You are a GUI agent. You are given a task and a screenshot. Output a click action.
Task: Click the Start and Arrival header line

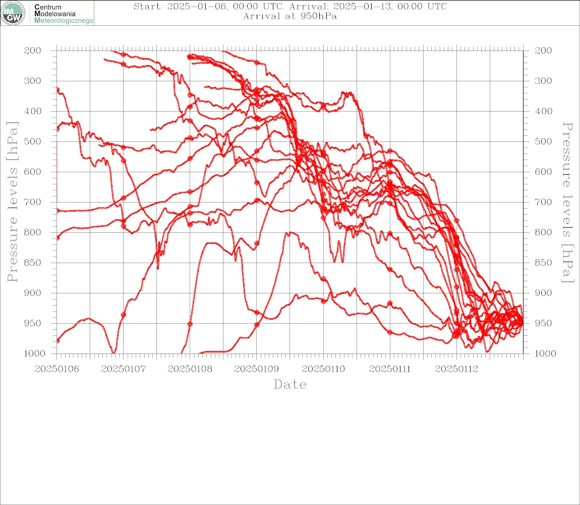click(290, 6)
